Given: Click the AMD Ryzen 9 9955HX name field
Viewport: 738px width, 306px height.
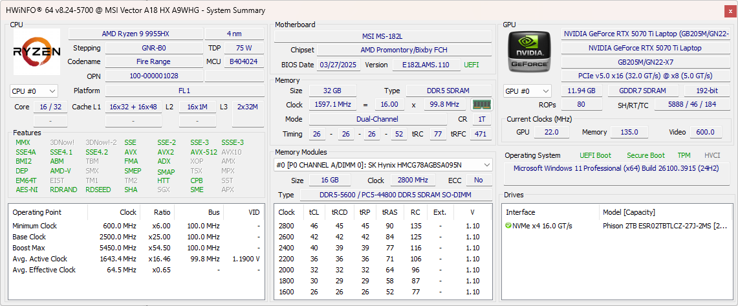Looking at the screenshot, I should (x=135, y=34).
